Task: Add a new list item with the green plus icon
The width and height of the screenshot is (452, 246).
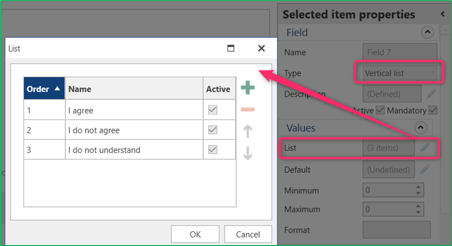Action: (247, 88)
